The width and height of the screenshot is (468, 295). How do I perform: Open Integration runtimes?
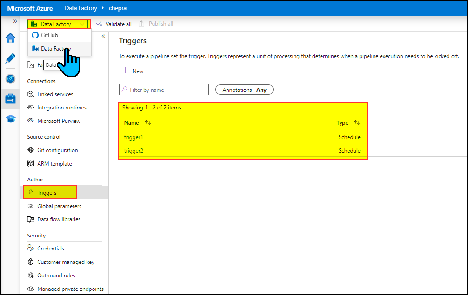tap(62, 108)
